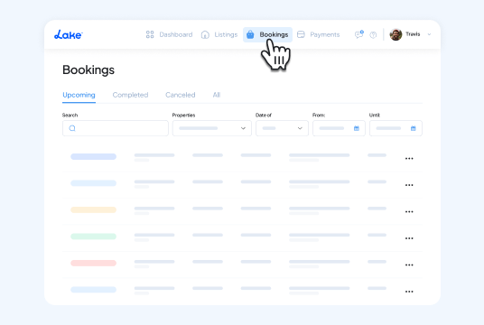This screenshot has width=484, height=325.
Task: Open the Date of dropdown
Action: click(282, 128)
